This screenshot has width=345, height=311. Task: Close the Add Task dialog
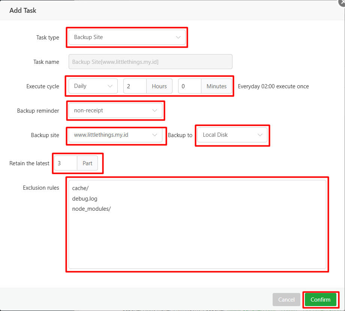click(342, 2)
